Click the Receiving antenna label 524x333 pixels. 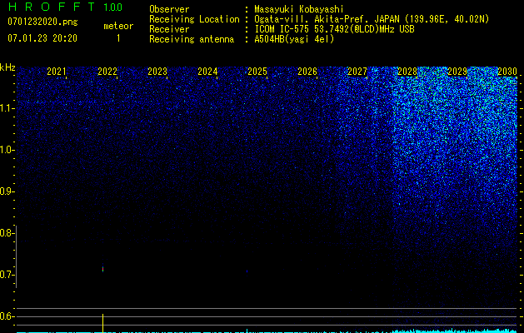coord(192,39)
